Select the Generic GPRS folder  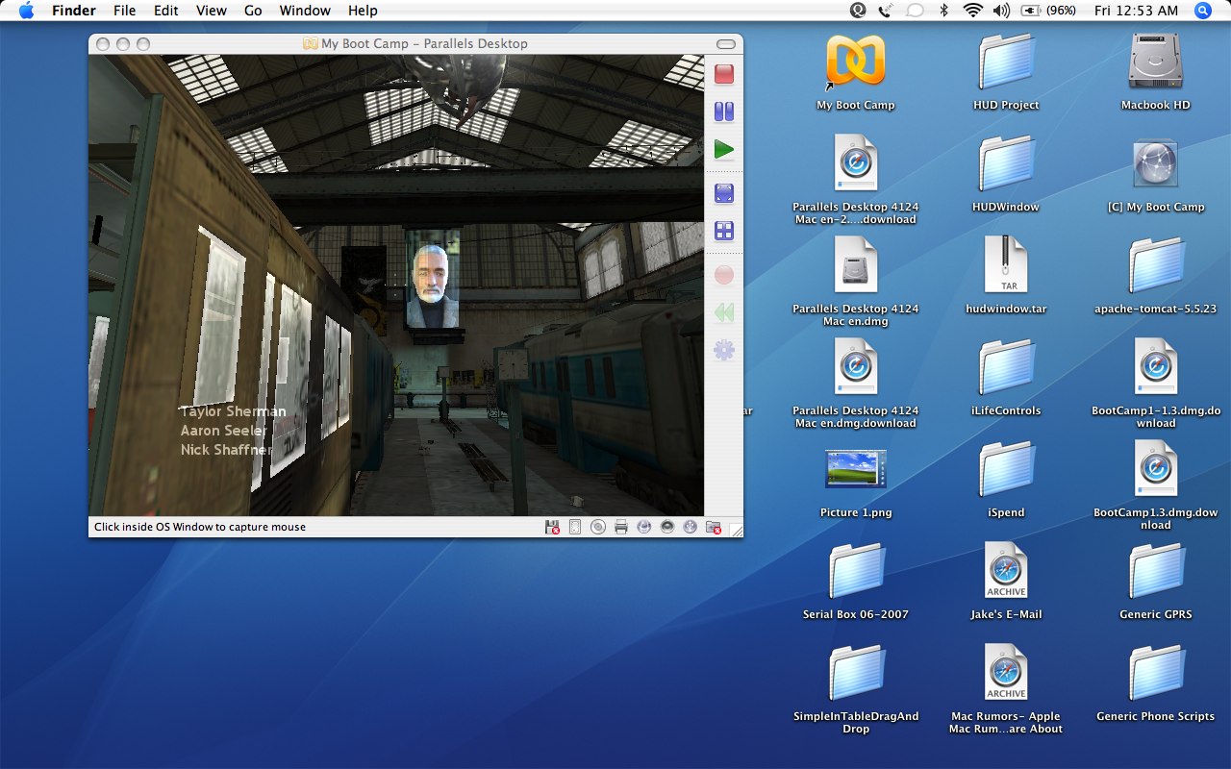click(1155, 573)
